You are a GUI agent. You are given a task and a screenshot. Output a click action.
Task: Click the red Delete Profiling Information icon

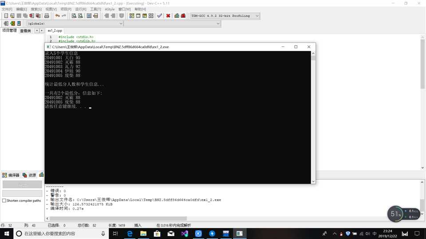pos(183,16)
